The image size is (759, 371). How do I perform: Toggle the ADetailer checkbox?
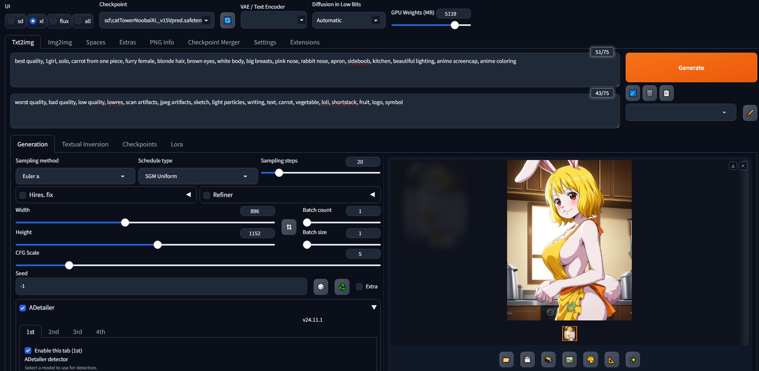pyautogui.click(x=23, y=308)
